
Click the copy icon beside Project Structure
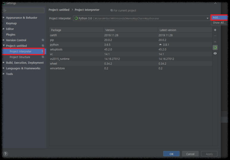click(43, 57)
